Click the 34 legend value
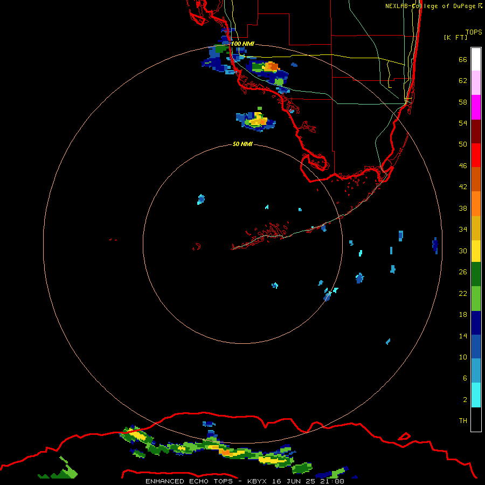The height and width of the screenshot is (485, 485). (x=463, y=230)
